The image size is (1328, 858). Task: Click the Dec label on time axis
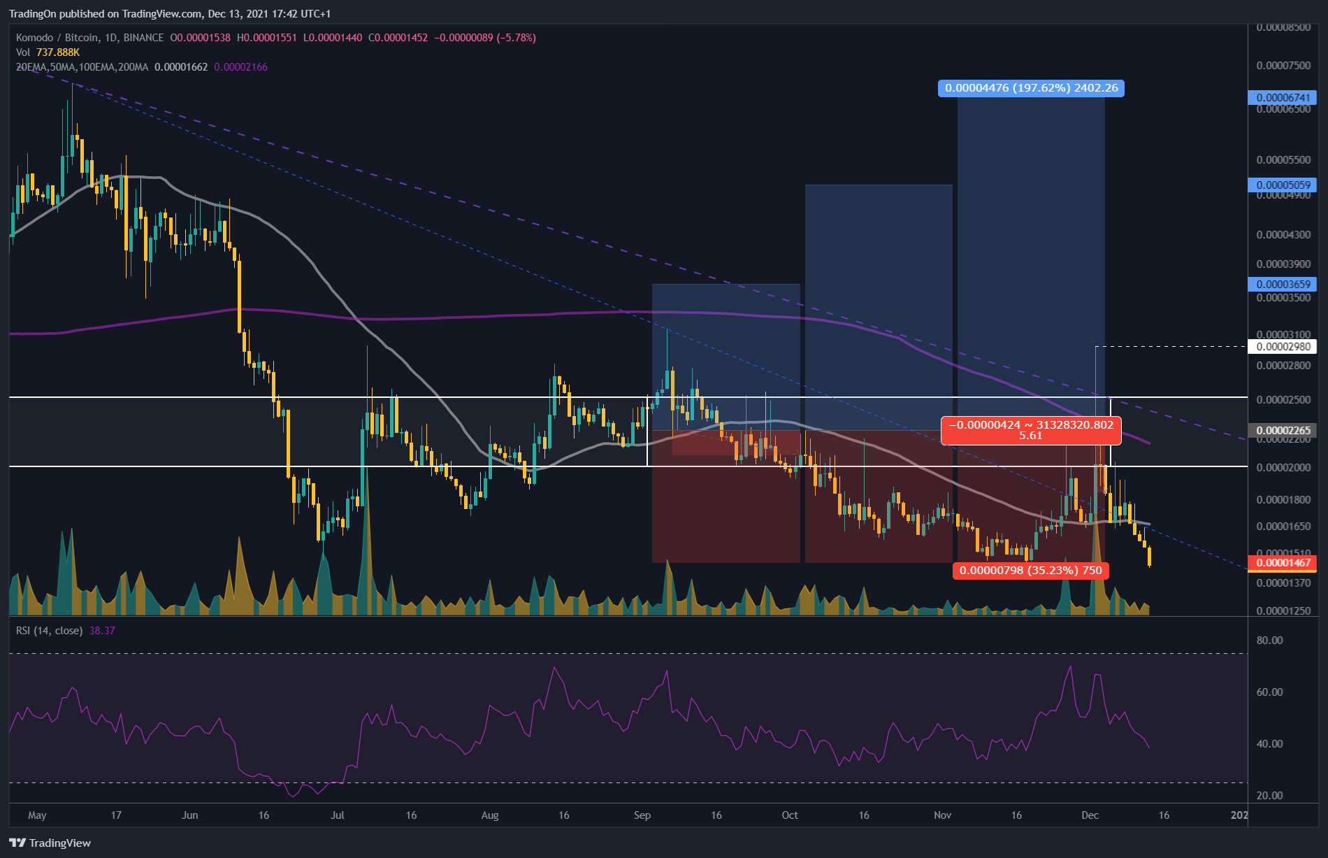(1090, 815)
